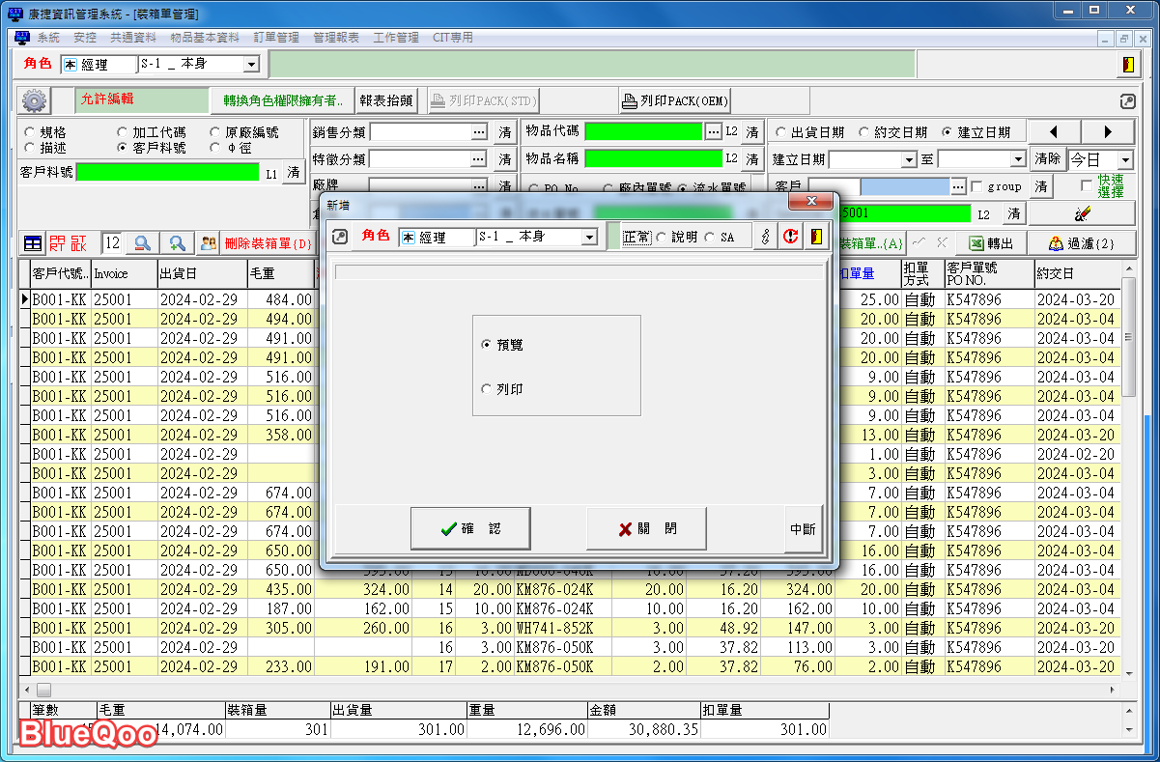Click the exit door icon in dialog
Viewport: 1160px width, 762px height.
[816, 237]
